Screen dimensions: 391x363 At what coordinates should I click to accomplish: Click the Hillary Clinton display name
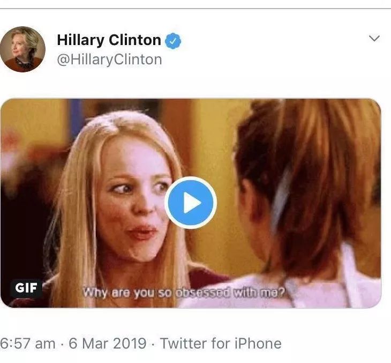click(109, 40)
